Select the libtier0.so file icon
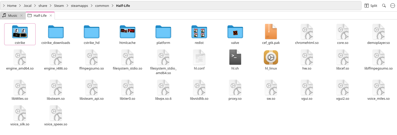This screenshot has width=397, height=135. pos(128,87)
